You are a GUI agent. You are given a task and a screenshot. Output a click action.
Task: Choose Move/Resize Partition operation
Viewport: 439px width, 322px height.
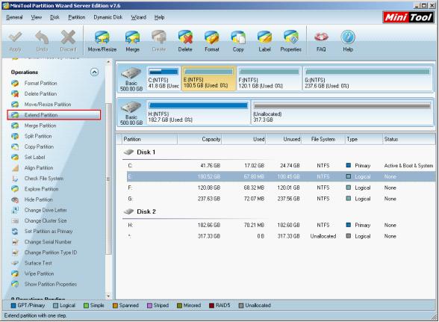(x=48, y=105)
